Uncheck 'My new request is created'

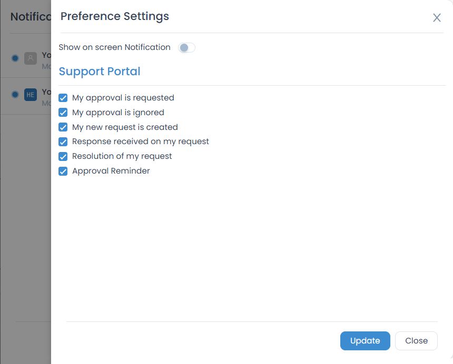(63, 127)
